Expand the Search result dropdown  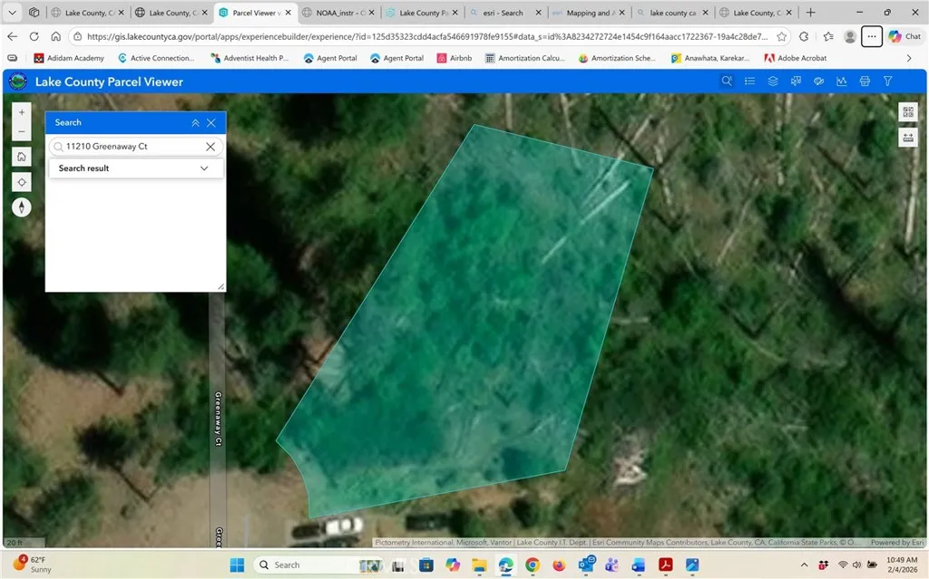[x=204, y=169]
